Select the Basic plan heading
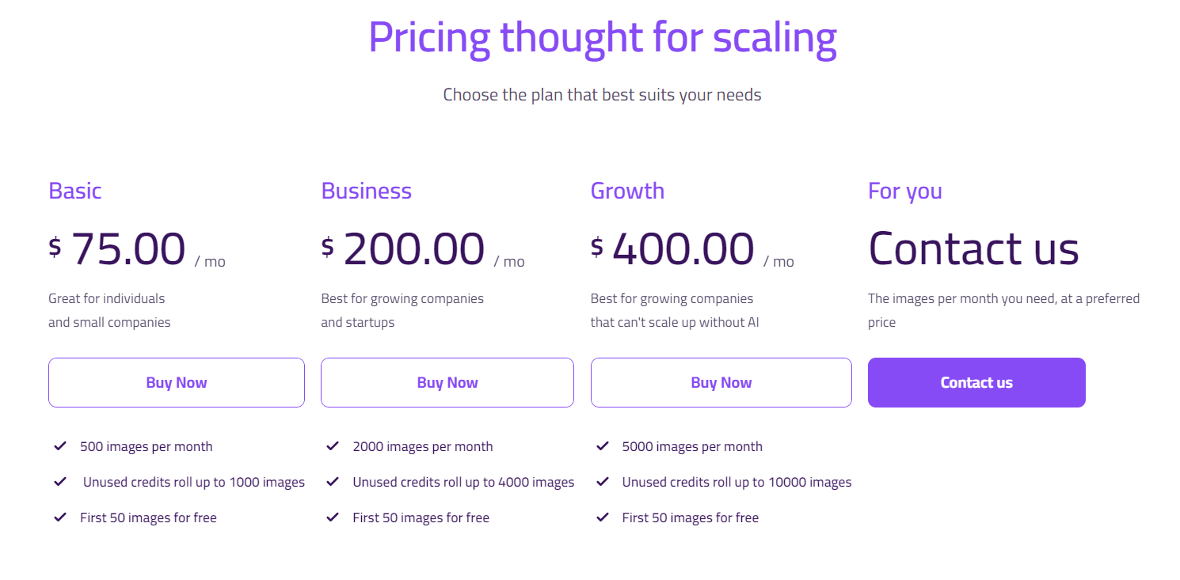The width and height of the screenshot is (1180, 580). coord(74,190)
